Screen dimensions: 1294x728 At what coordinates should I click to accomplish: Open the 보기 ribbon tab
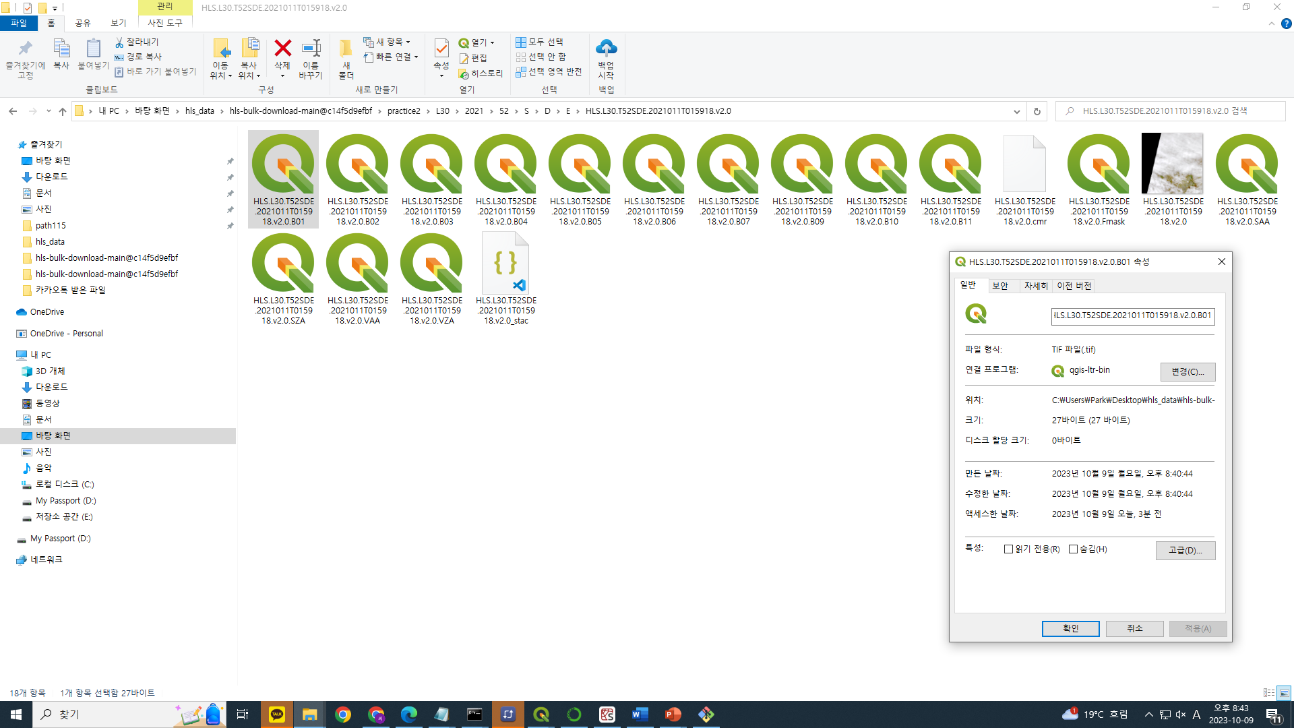pyautogui.click(x=119, y=23)
